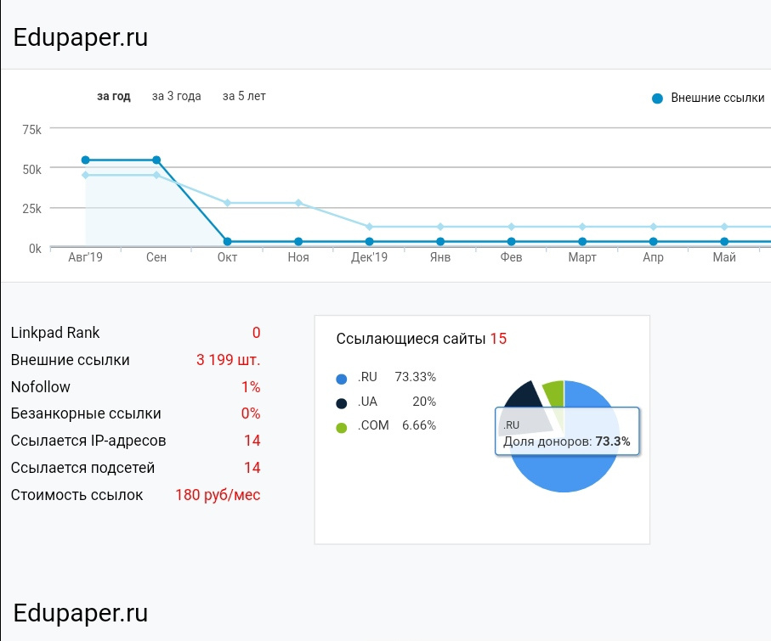Click the 180 руб/мес value

click(218, 495)
